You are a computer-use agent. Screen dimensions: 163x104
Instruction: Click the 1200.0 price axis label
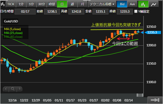point(151,45)
